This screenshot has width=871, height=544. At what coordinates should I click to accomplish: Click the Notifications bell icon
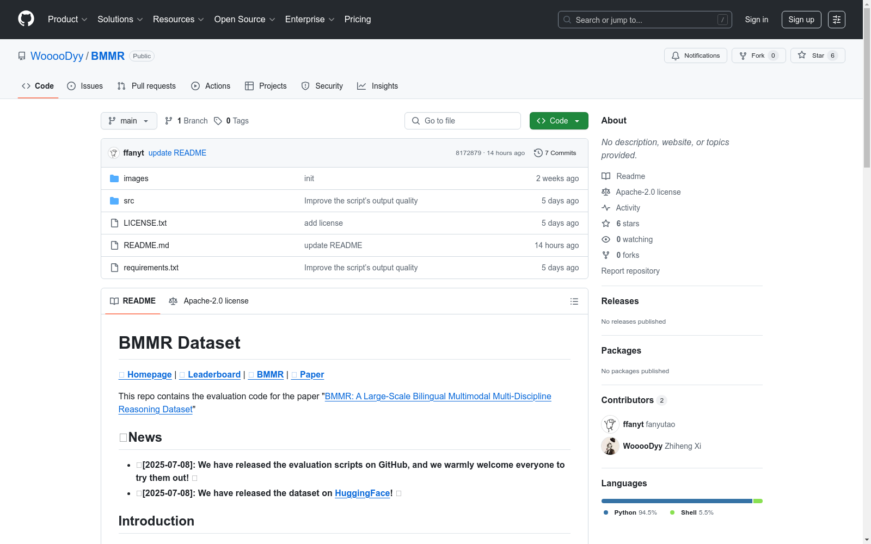tap(676, 55)
